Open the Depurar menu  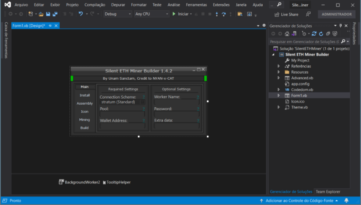[x=118, y=5]
